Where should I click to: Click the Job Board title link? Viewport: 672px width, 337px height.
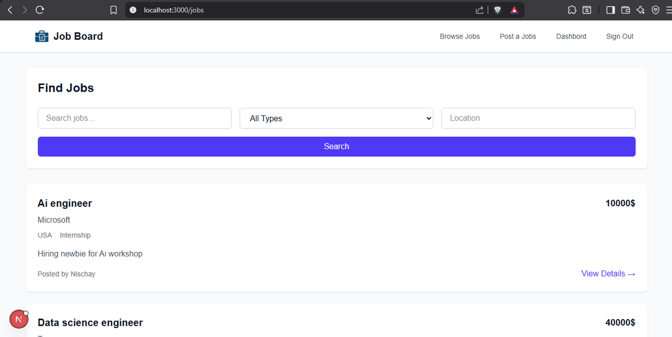(78, 36)
